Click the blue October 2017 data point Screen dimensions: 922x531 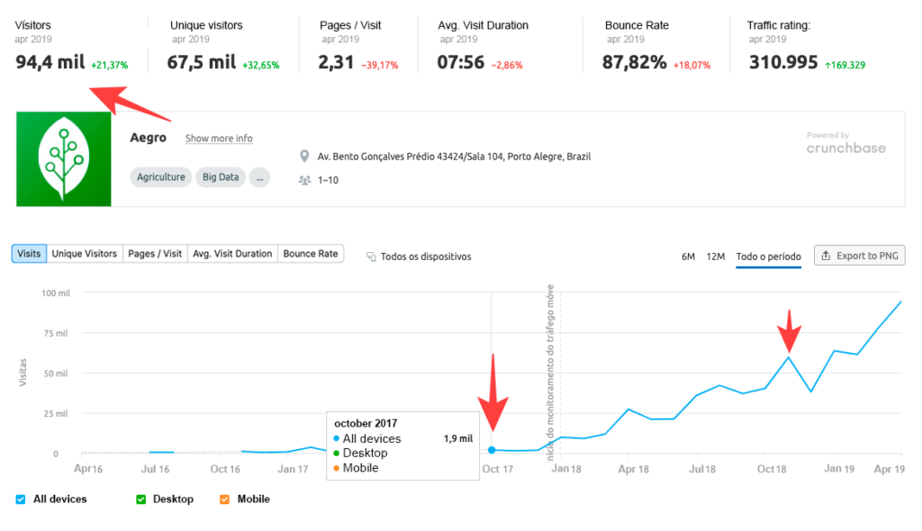tap(492, 450)
